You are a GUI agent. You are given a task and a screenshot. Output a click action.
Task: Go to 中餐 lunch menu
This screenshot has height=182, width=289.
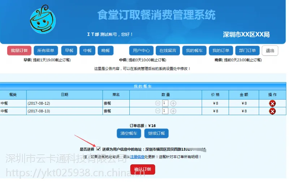(87, 51)
